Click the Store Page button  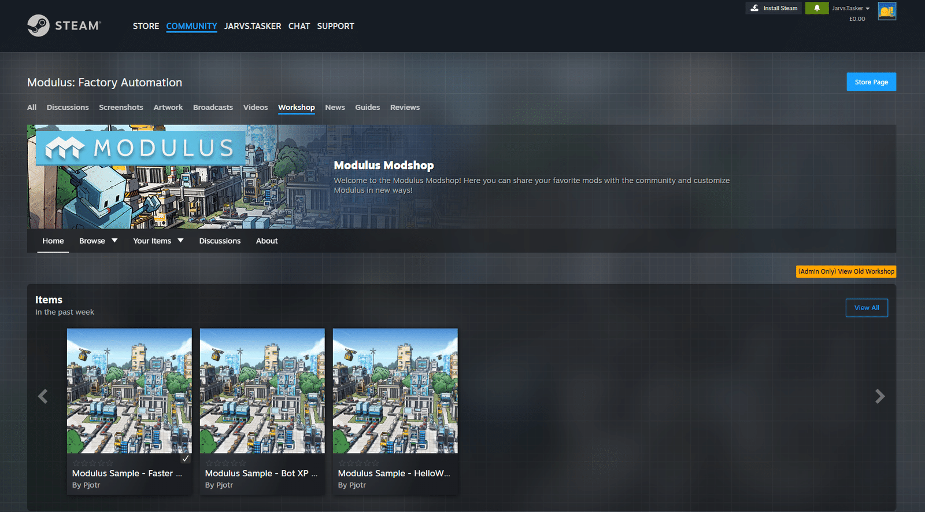click(x=871, y=82)
